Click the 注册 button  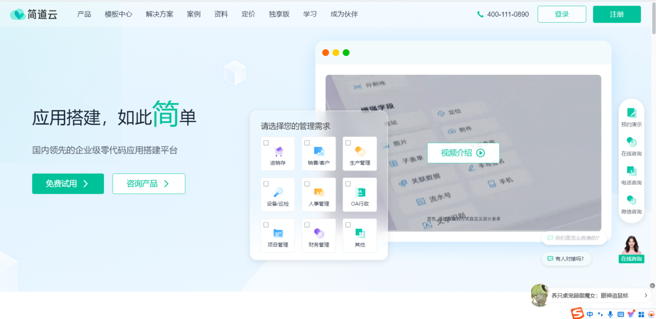(x=617, y=14)
